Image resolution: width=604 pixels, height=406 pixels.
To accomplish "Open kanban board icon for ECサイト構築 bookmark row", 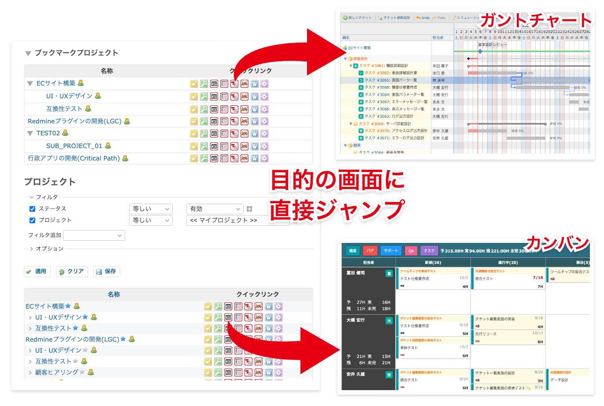I will click(214, 84).
